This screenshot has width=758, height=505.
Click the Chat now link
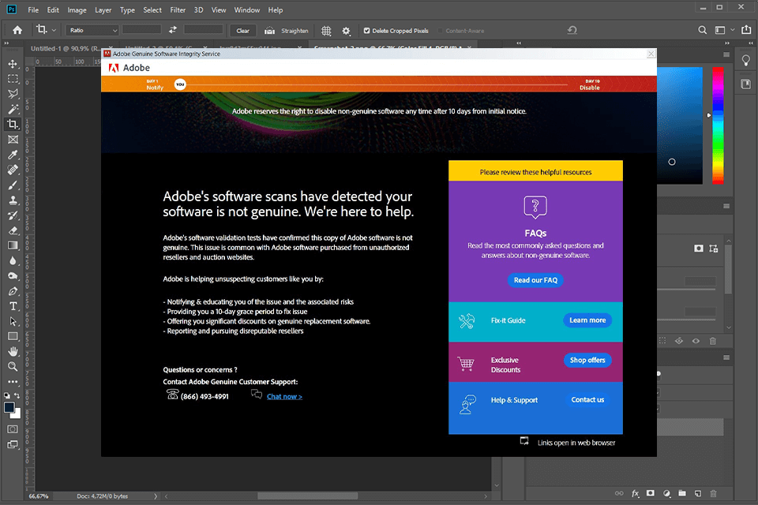pyautogui.click(x=283, y=396)
